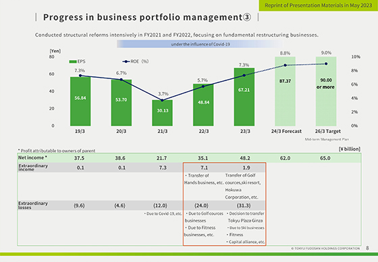The height and width of the screenshot is (262, 378).
Task: Click the extraordinary loss value (31.3)
Action: 244,205
